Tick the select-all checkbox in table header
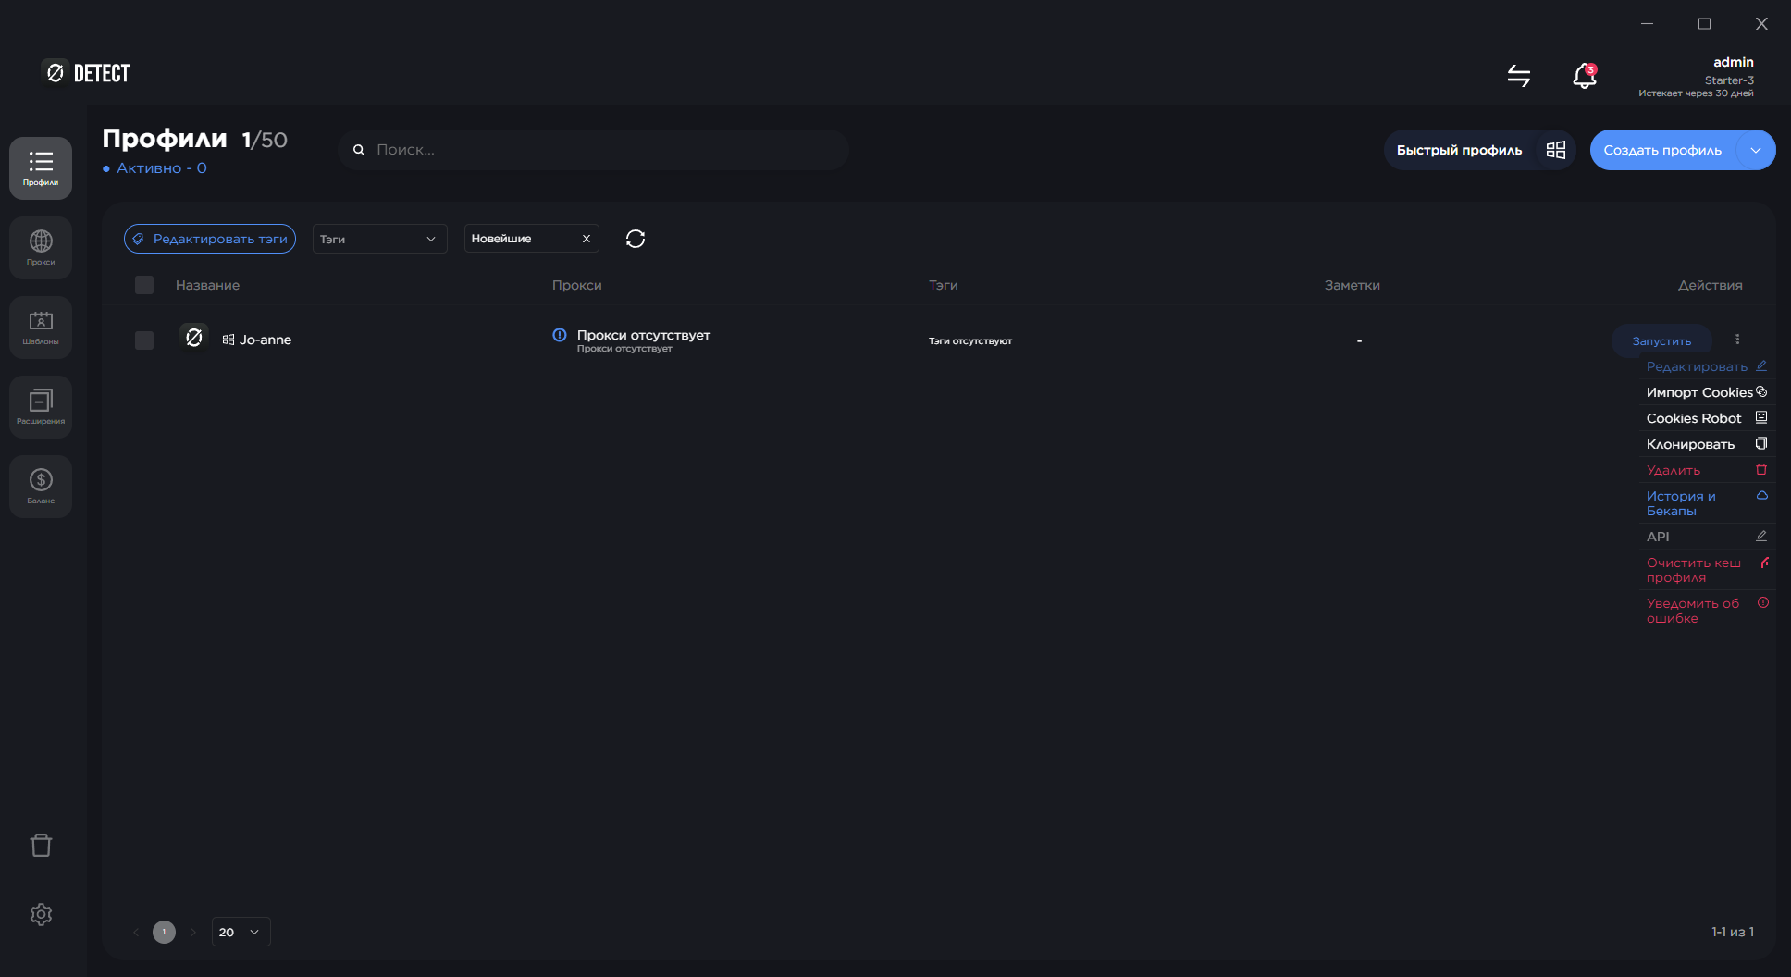The image size is (1791, 977). [x=144, y=285]
